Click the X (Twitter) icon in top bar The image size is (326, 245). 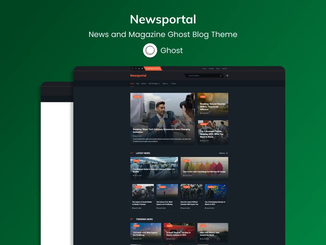pos(136,69)
